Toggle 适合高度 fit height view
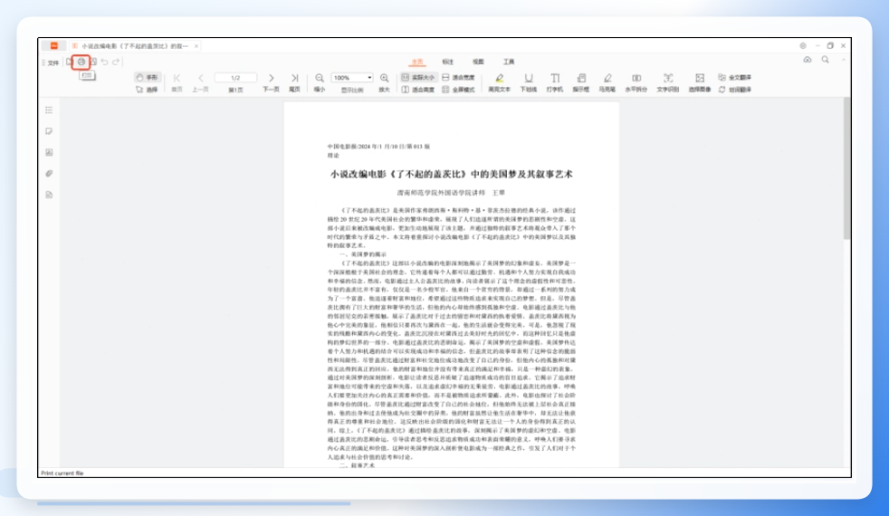This screenshot has height=516, width=889. pyautogui.click(x=418, y=90)
